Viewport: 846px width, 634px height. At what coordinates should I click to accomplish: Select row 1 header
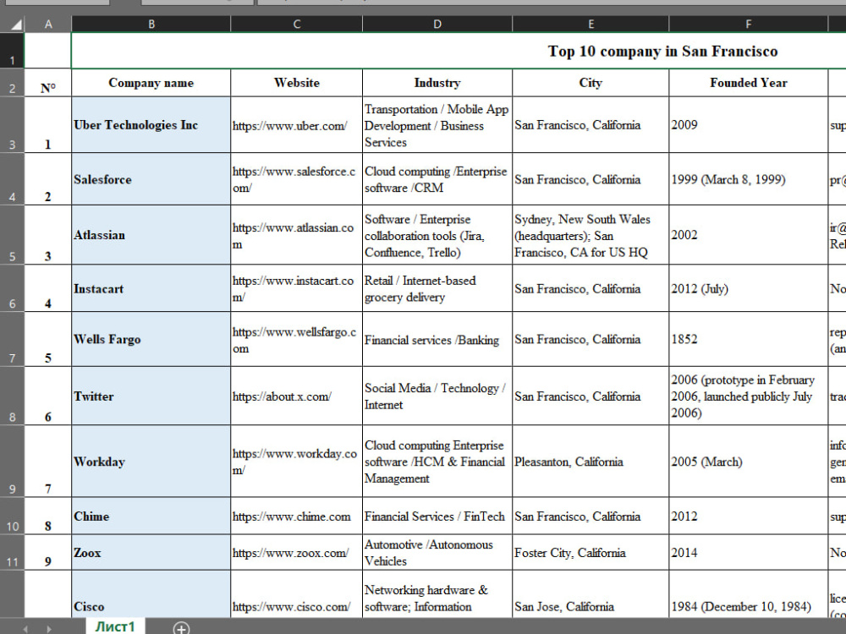tap(12, 51)
